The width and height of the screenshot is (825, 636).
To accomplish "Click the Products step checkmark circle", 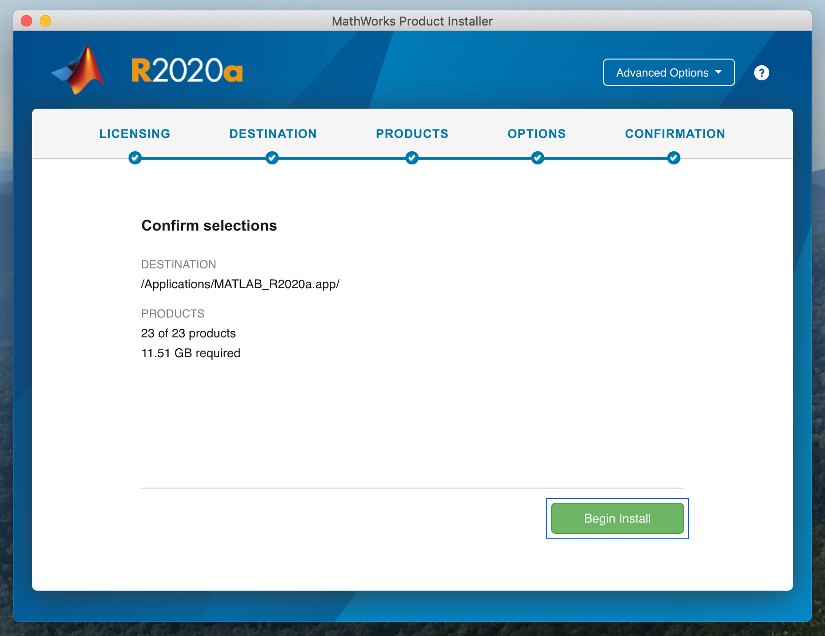I will (412, 158).
